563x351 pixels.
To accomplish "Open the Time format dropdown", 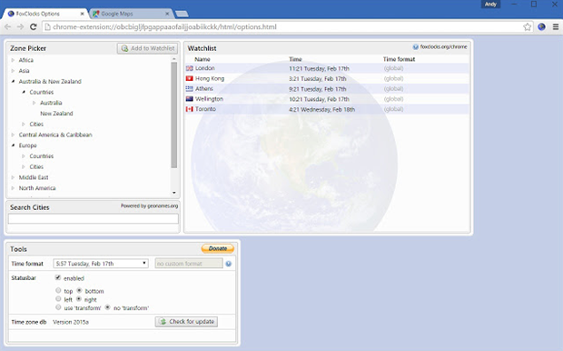I will click(101, 264).
